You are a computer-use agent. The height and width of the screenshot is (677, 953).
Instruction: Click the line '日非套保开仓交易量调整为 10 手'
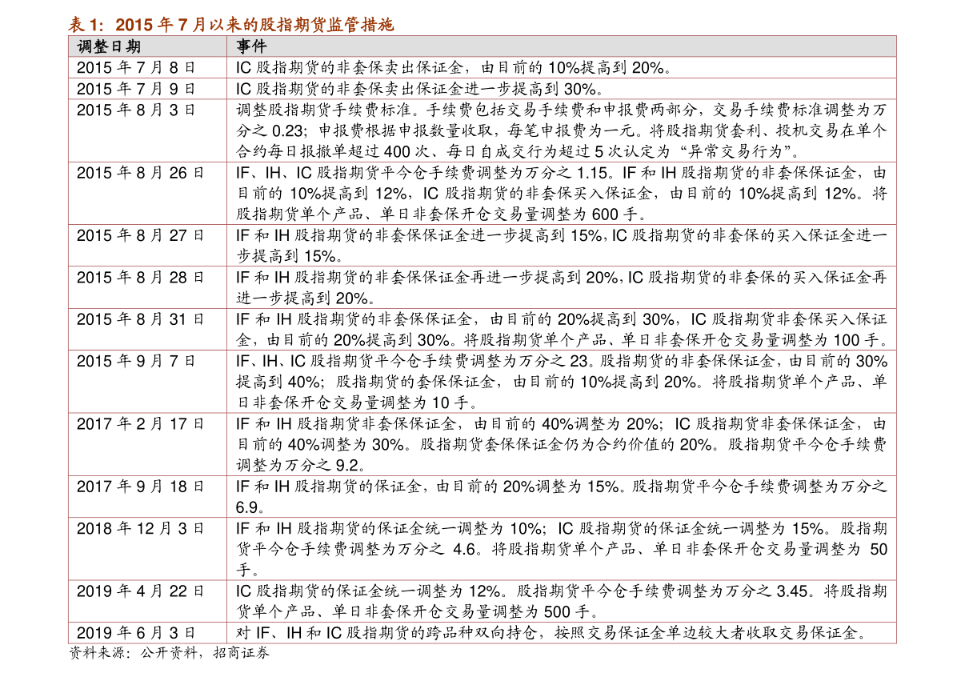pos(358,403)
